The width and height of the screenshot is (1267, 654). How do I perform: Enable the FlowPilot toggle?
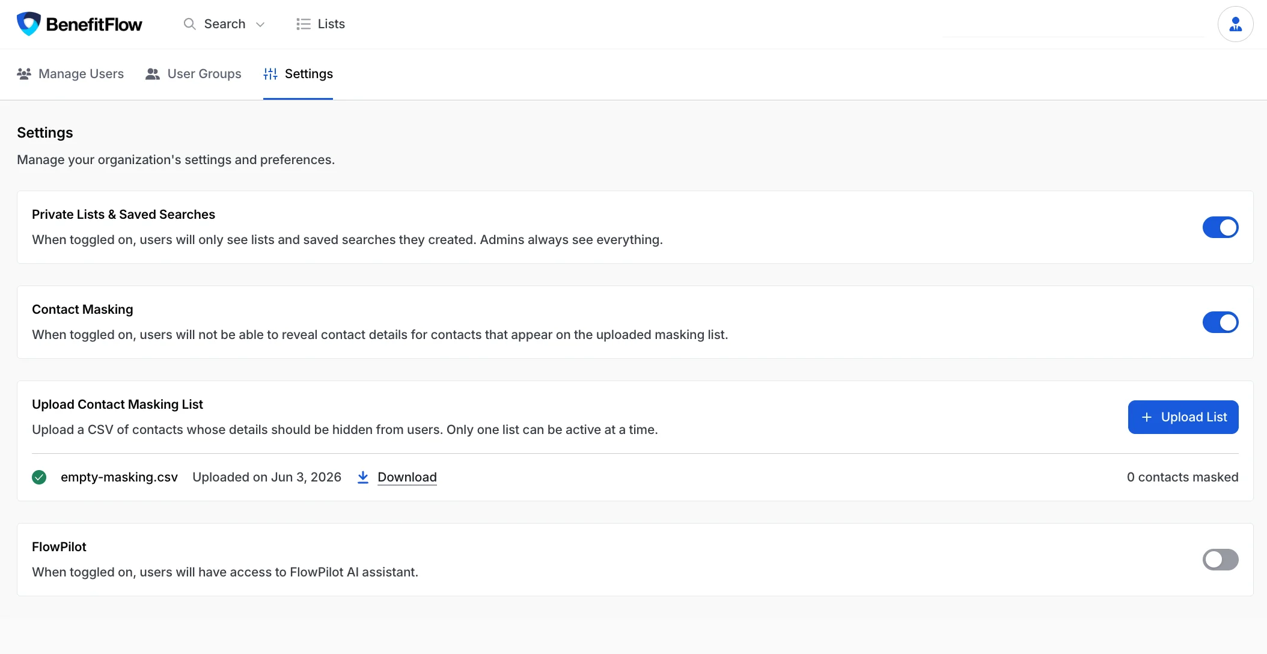(1220, 560)
